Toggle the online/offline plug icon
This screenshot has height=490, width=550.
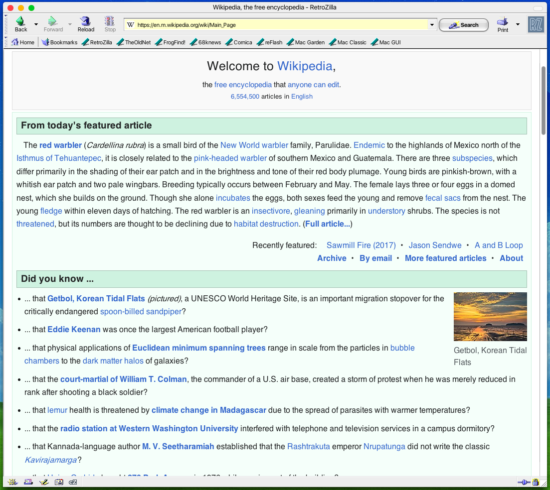point(524,483)
